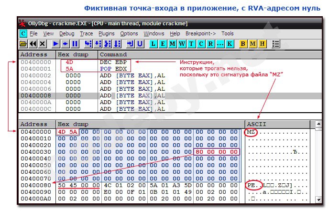Open the Help menu

point(175,33)
